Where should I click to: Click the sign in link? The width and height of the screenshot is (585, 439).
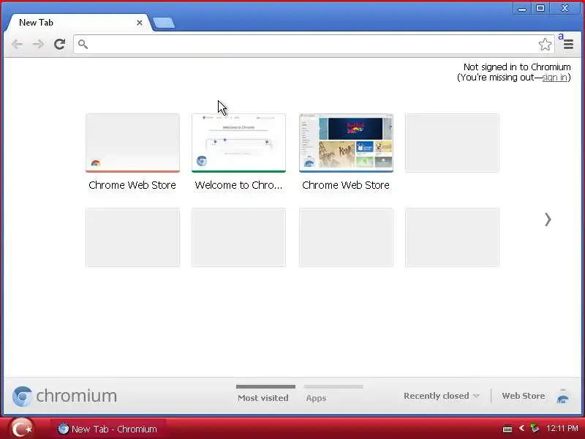555,78
